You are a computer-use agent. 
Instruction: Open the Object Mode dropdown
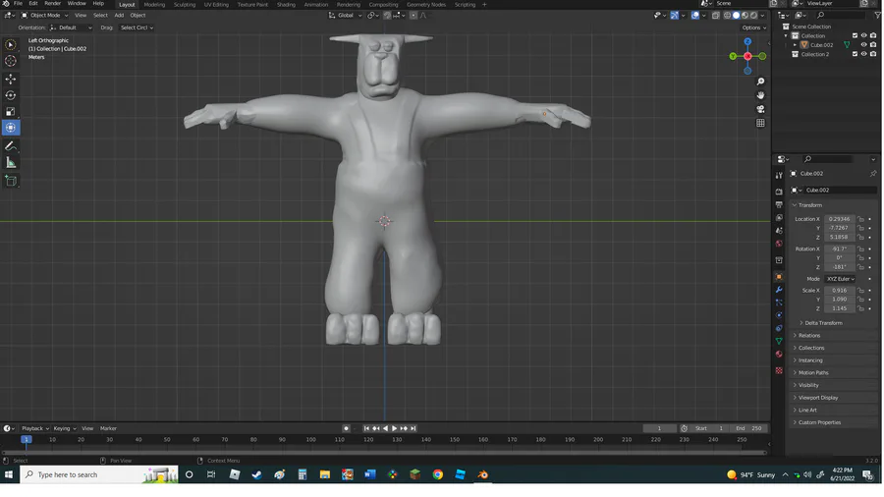click(43, 16)
